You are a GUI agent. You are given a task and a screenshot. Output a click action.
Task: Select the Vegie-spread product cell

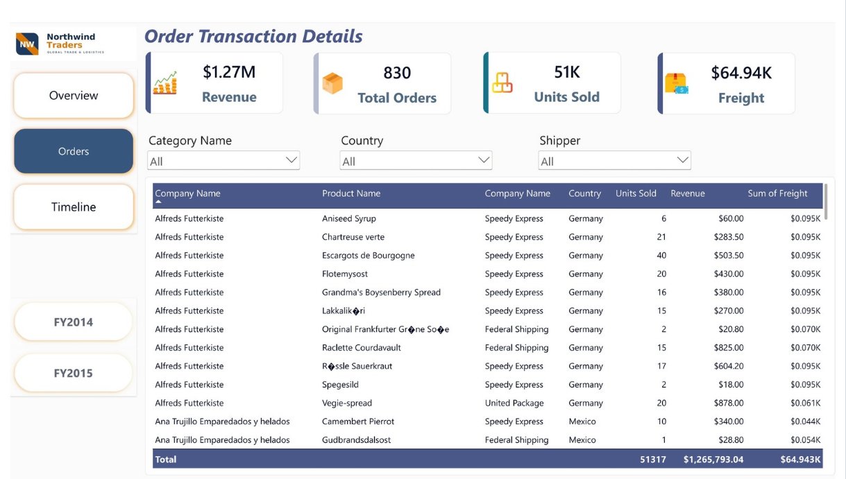click(347, 403)
